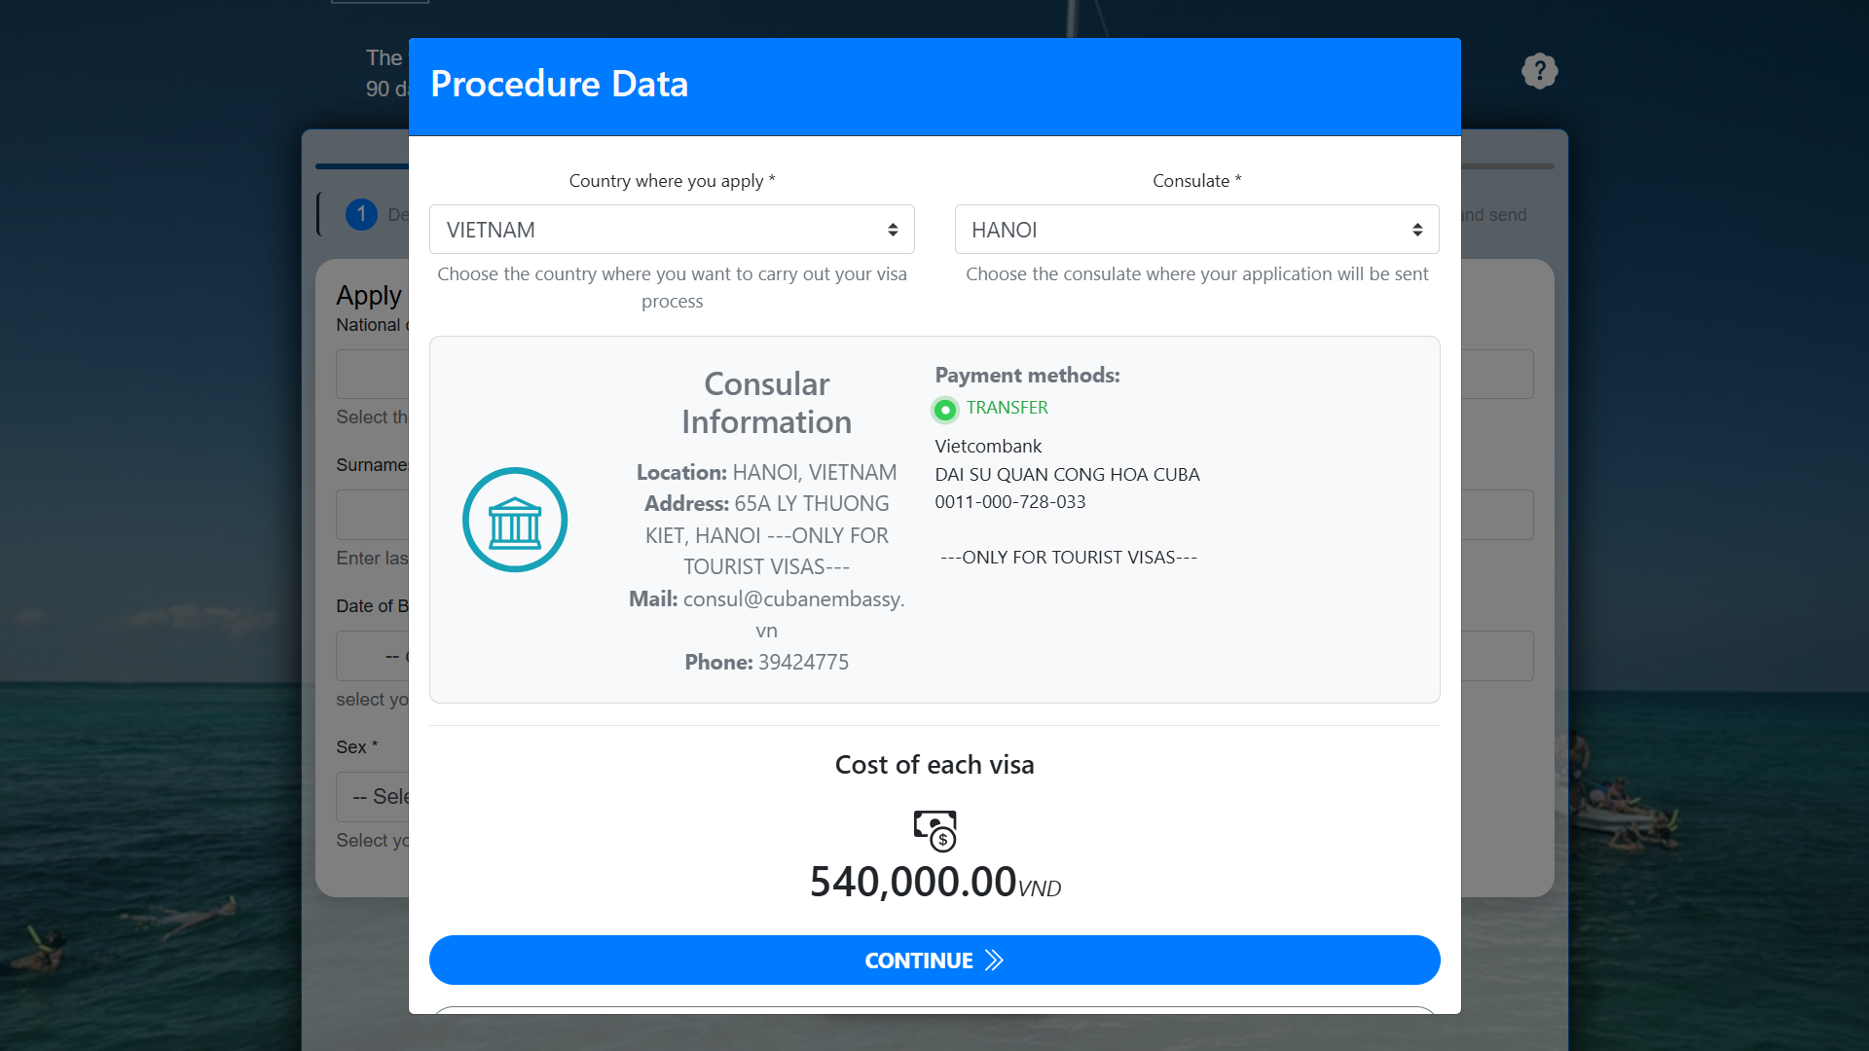Click the help question mark icon

[1539, 71]
